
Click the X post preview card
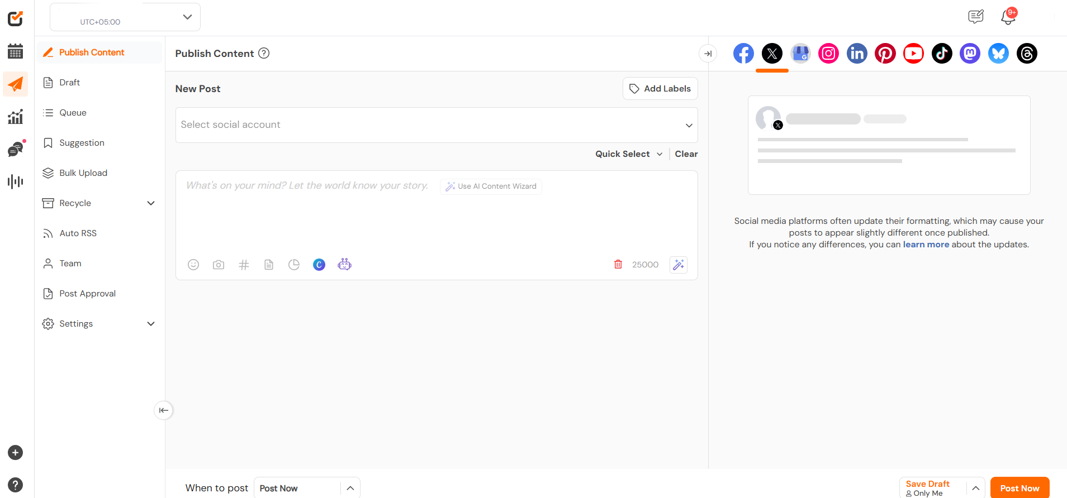[x=889, y=145]
